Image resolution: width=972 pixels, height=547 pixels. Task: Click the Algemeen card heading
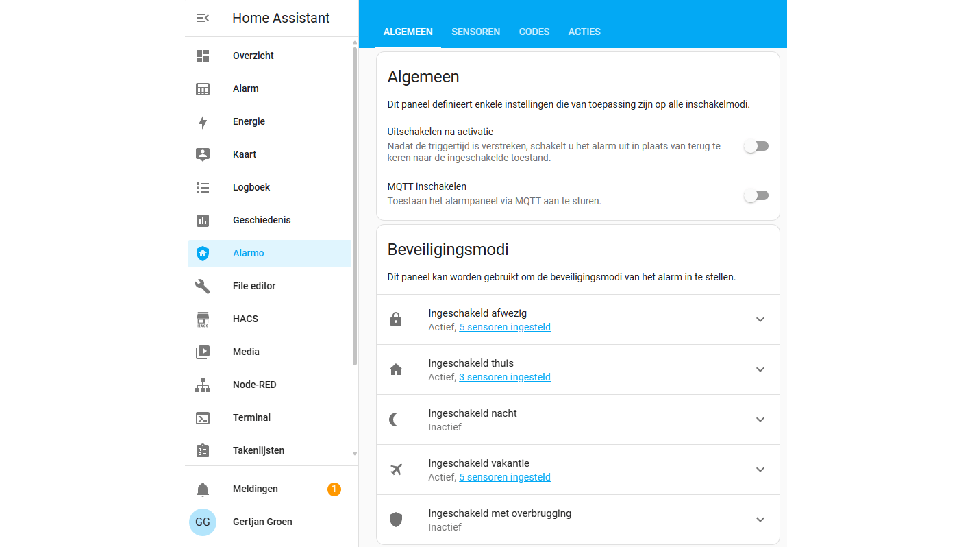423,77
